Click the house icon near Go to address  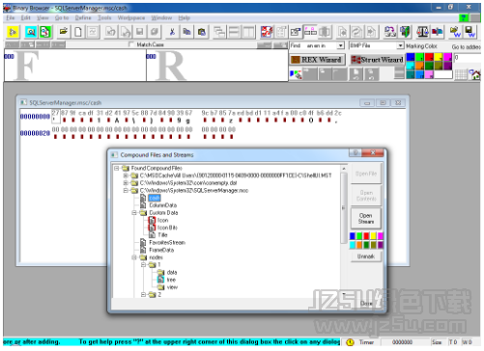(474, 74)
